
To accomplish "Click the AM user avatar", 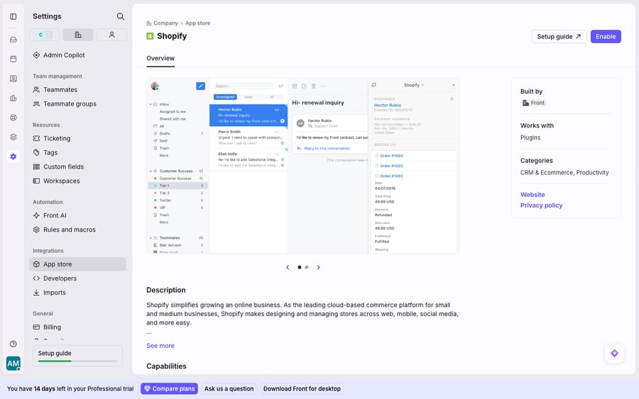I will pyautogui.click(x=13, y=363).
